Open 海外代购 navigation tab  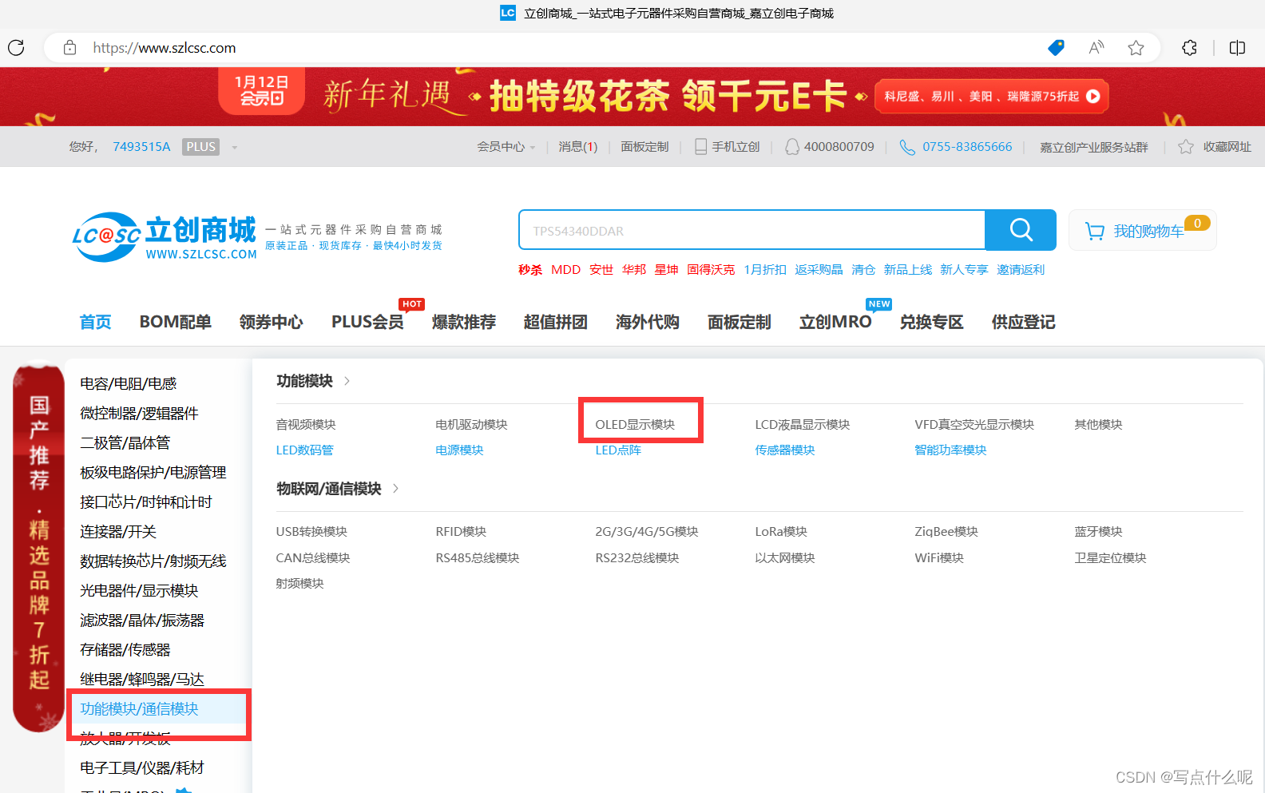pos(647,322)
